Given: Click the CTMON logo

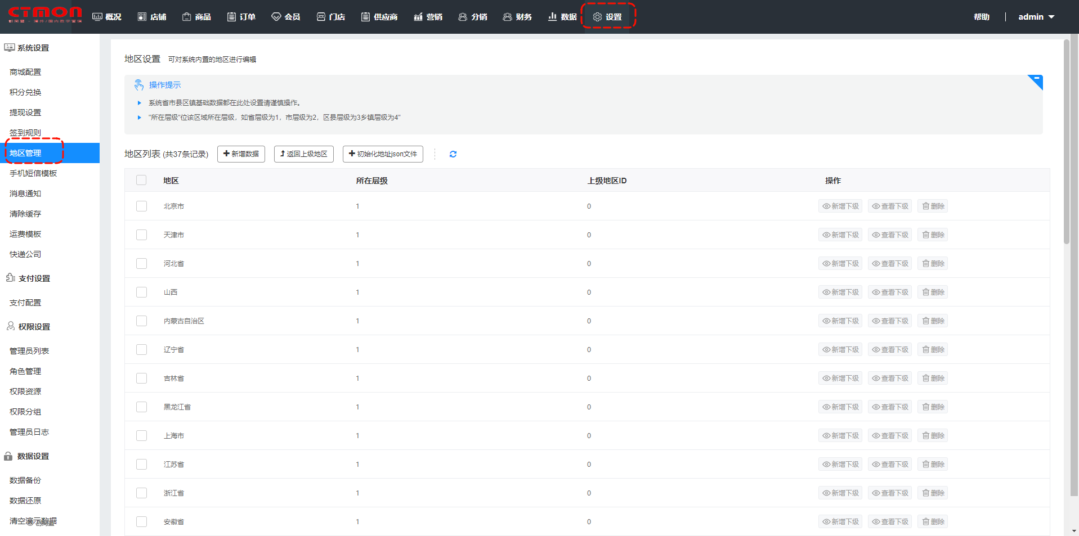Looking at the screenshot, I should (x=45, y=15).
